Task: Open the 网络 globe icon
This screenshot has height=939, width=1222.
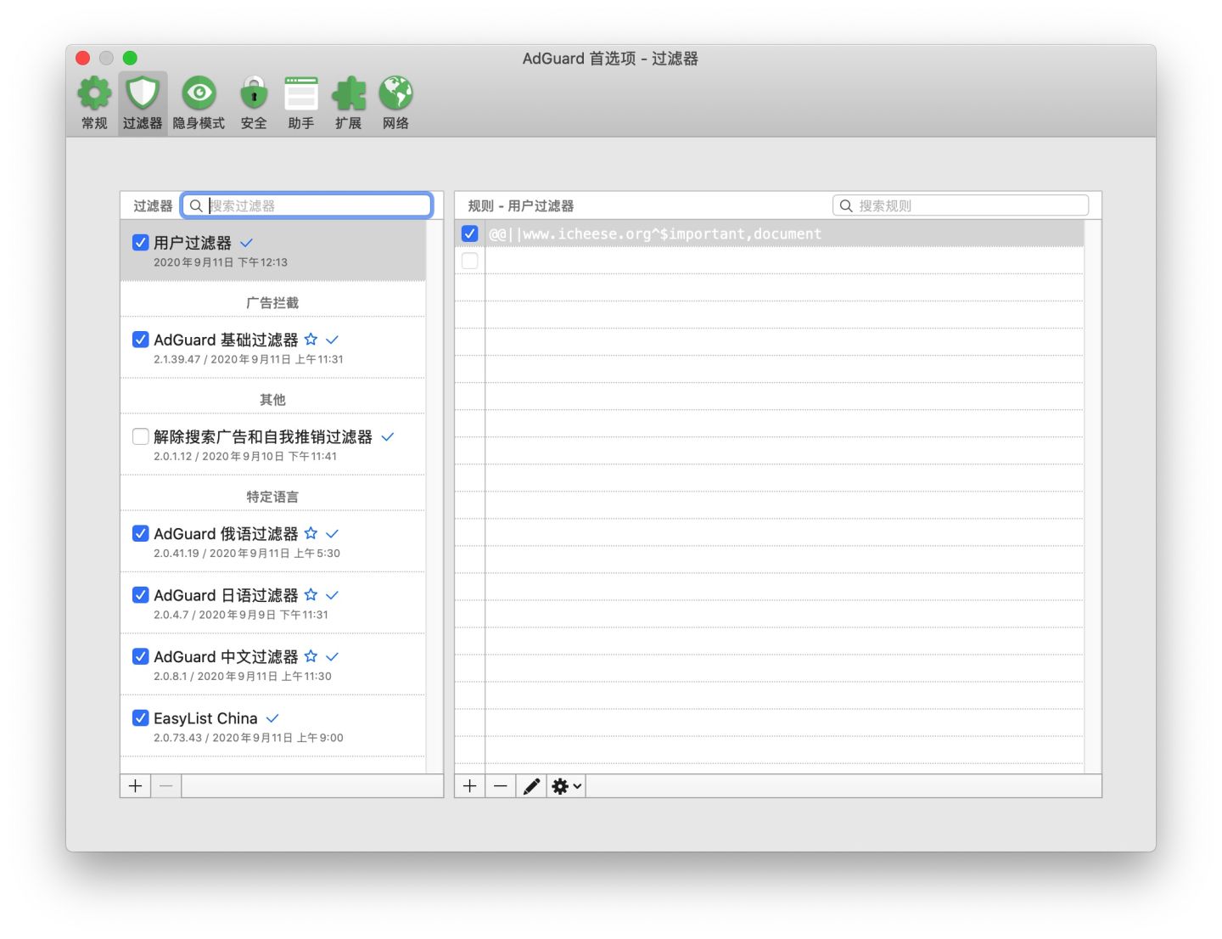Action: [x=395, y=93]
